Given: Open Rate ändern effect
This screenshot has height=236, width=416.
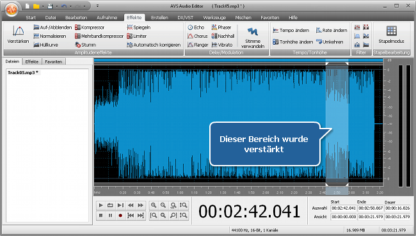Looking at the screenshot, I should pos(332,30).
